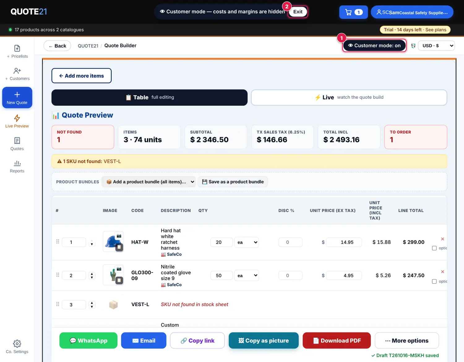Edit the quantity field showing 20

[x=221, y=242]
